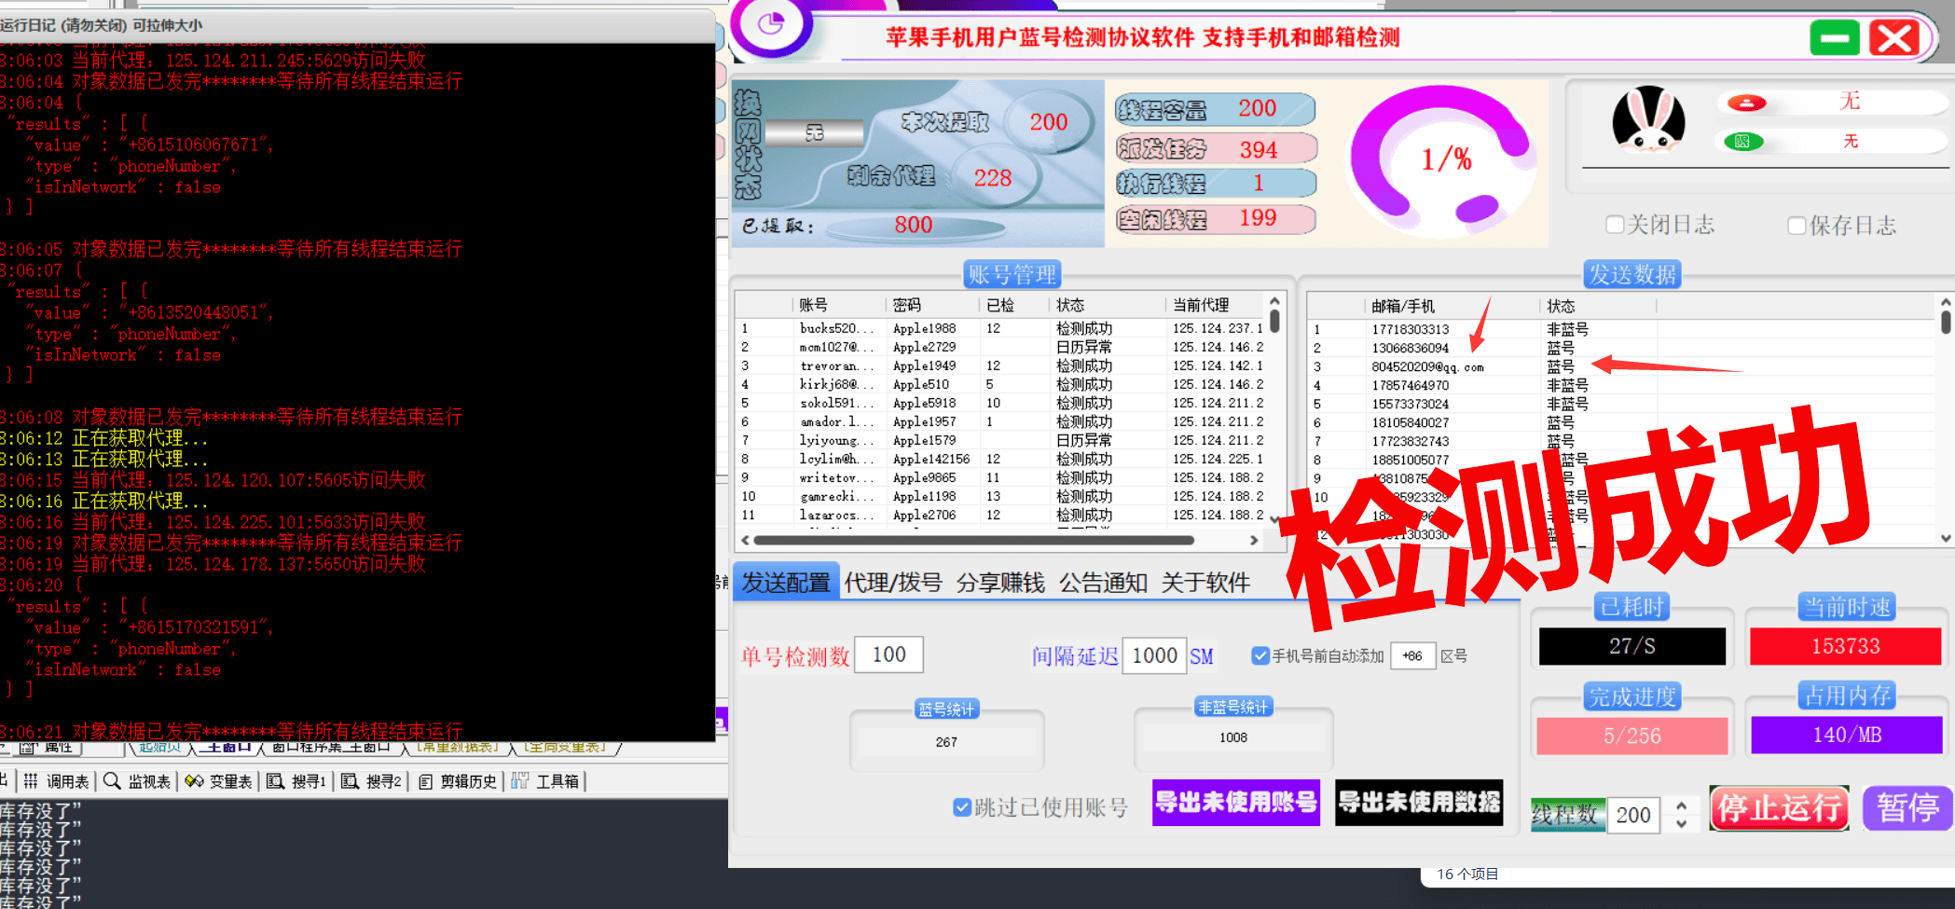Click the 间隔延迟 input field showing 1000
Viewport: 1955px width, 909px height.
coord(1154,655)
